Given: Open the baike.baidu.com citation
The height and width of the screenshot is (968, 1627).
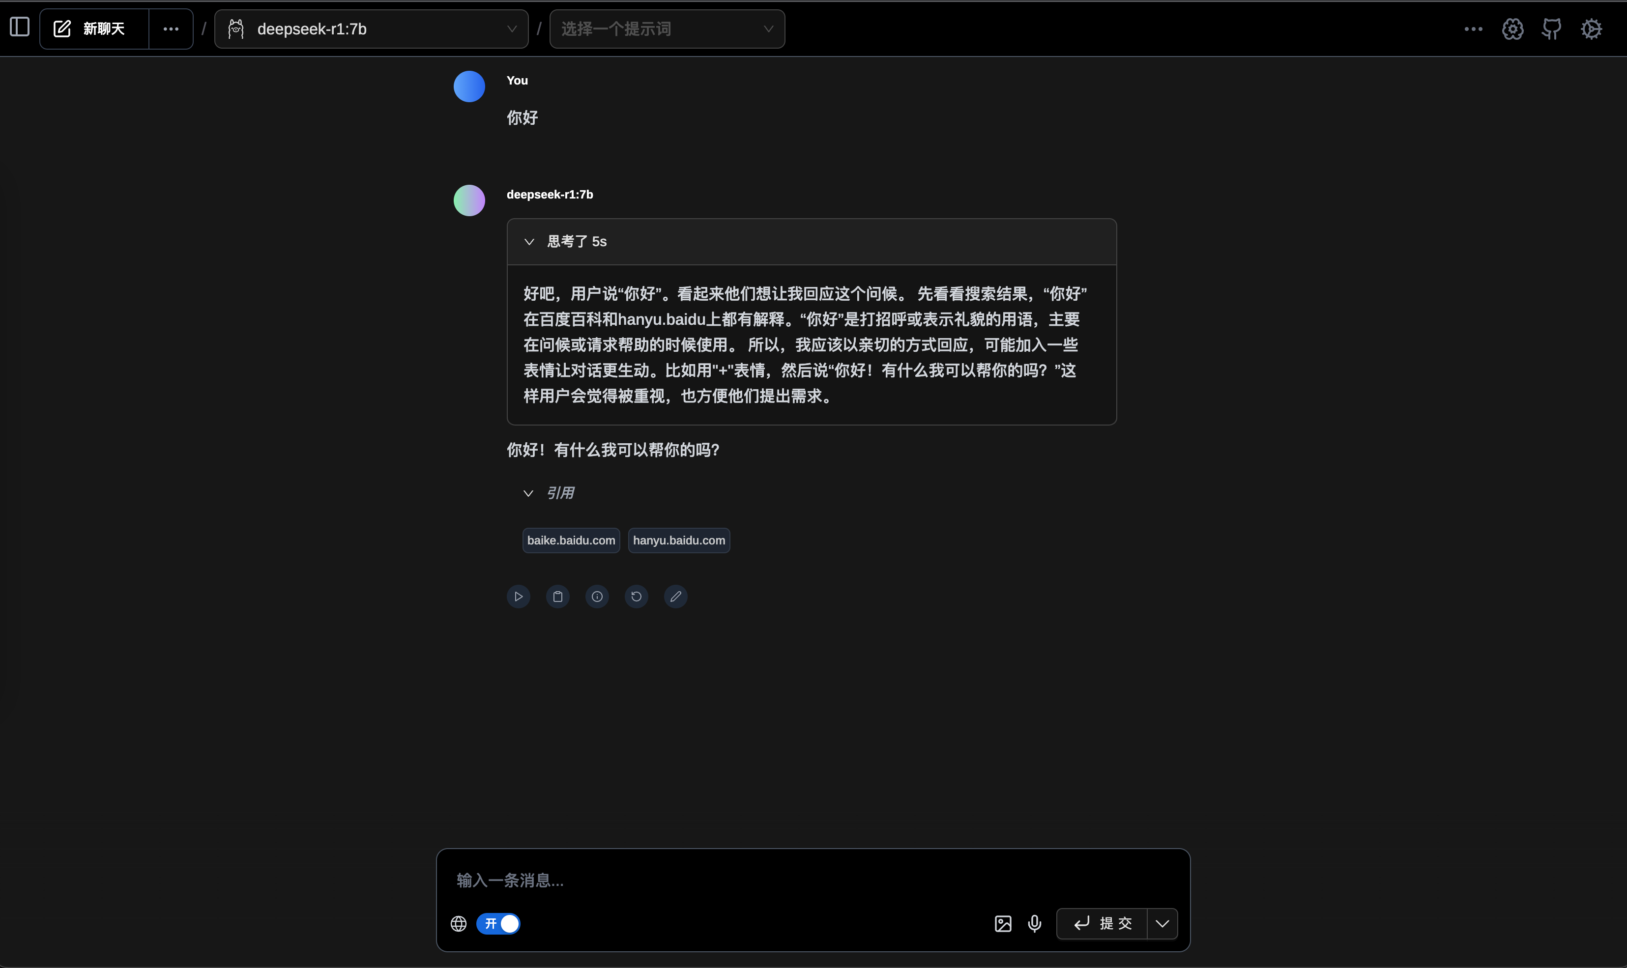Looking at the screenshot, I should [x=570, y=540].
